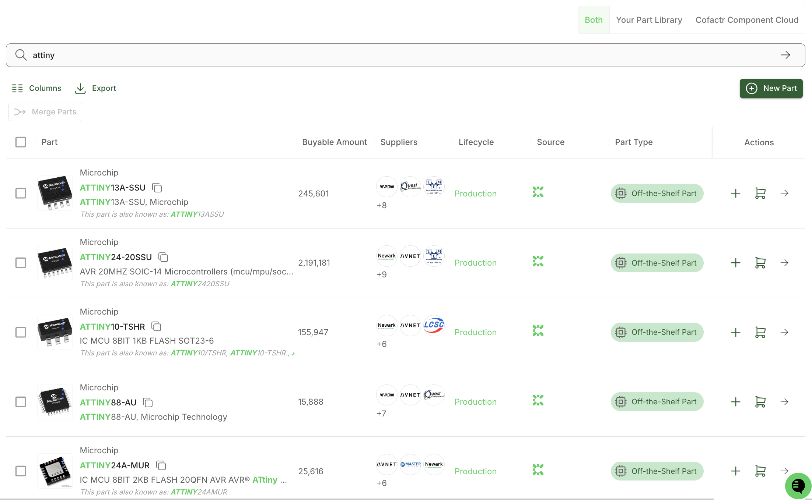Click the plus icon for ATTINY24-20SSU
This screenshot has height=500, width=812.
[x=736, y=263]
